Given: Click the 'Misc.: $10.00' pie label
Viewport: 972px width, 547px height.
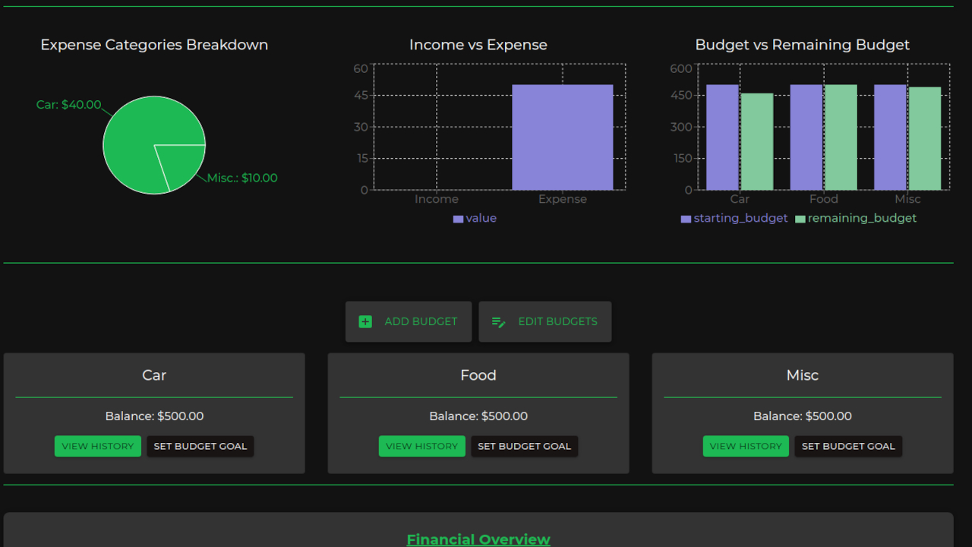Looking at the screenshot, I should coord(242,179).
